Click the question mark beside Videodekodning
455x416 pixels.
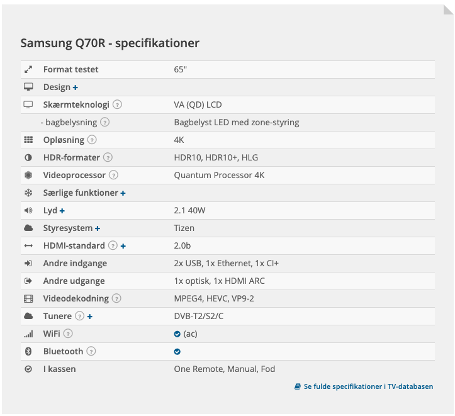click(116, 298)
